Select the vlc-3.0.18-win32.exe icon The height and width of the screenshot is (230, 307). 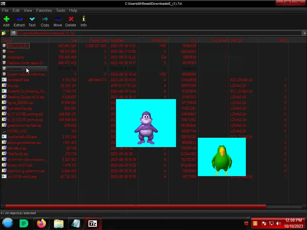point(4,176)
